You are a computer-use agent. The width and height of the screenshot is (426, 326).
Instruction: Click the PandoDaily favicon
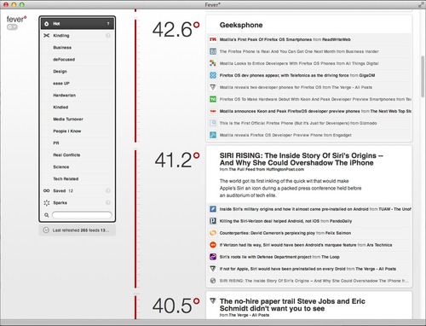point(213,221)
